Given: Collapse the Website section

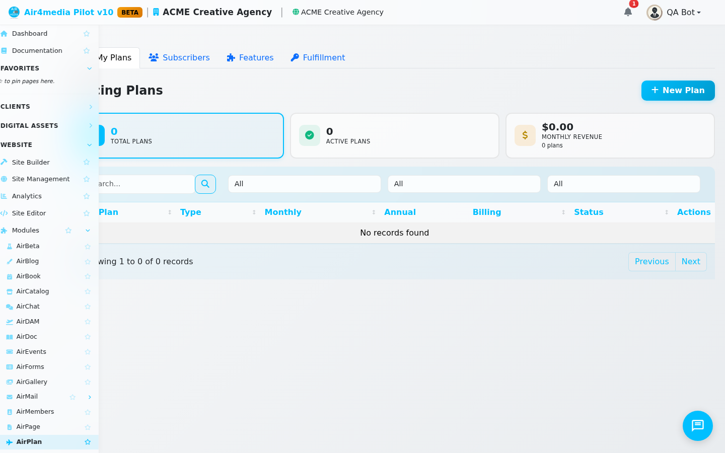Looking at the screenshot, I should tap(90, 145).
